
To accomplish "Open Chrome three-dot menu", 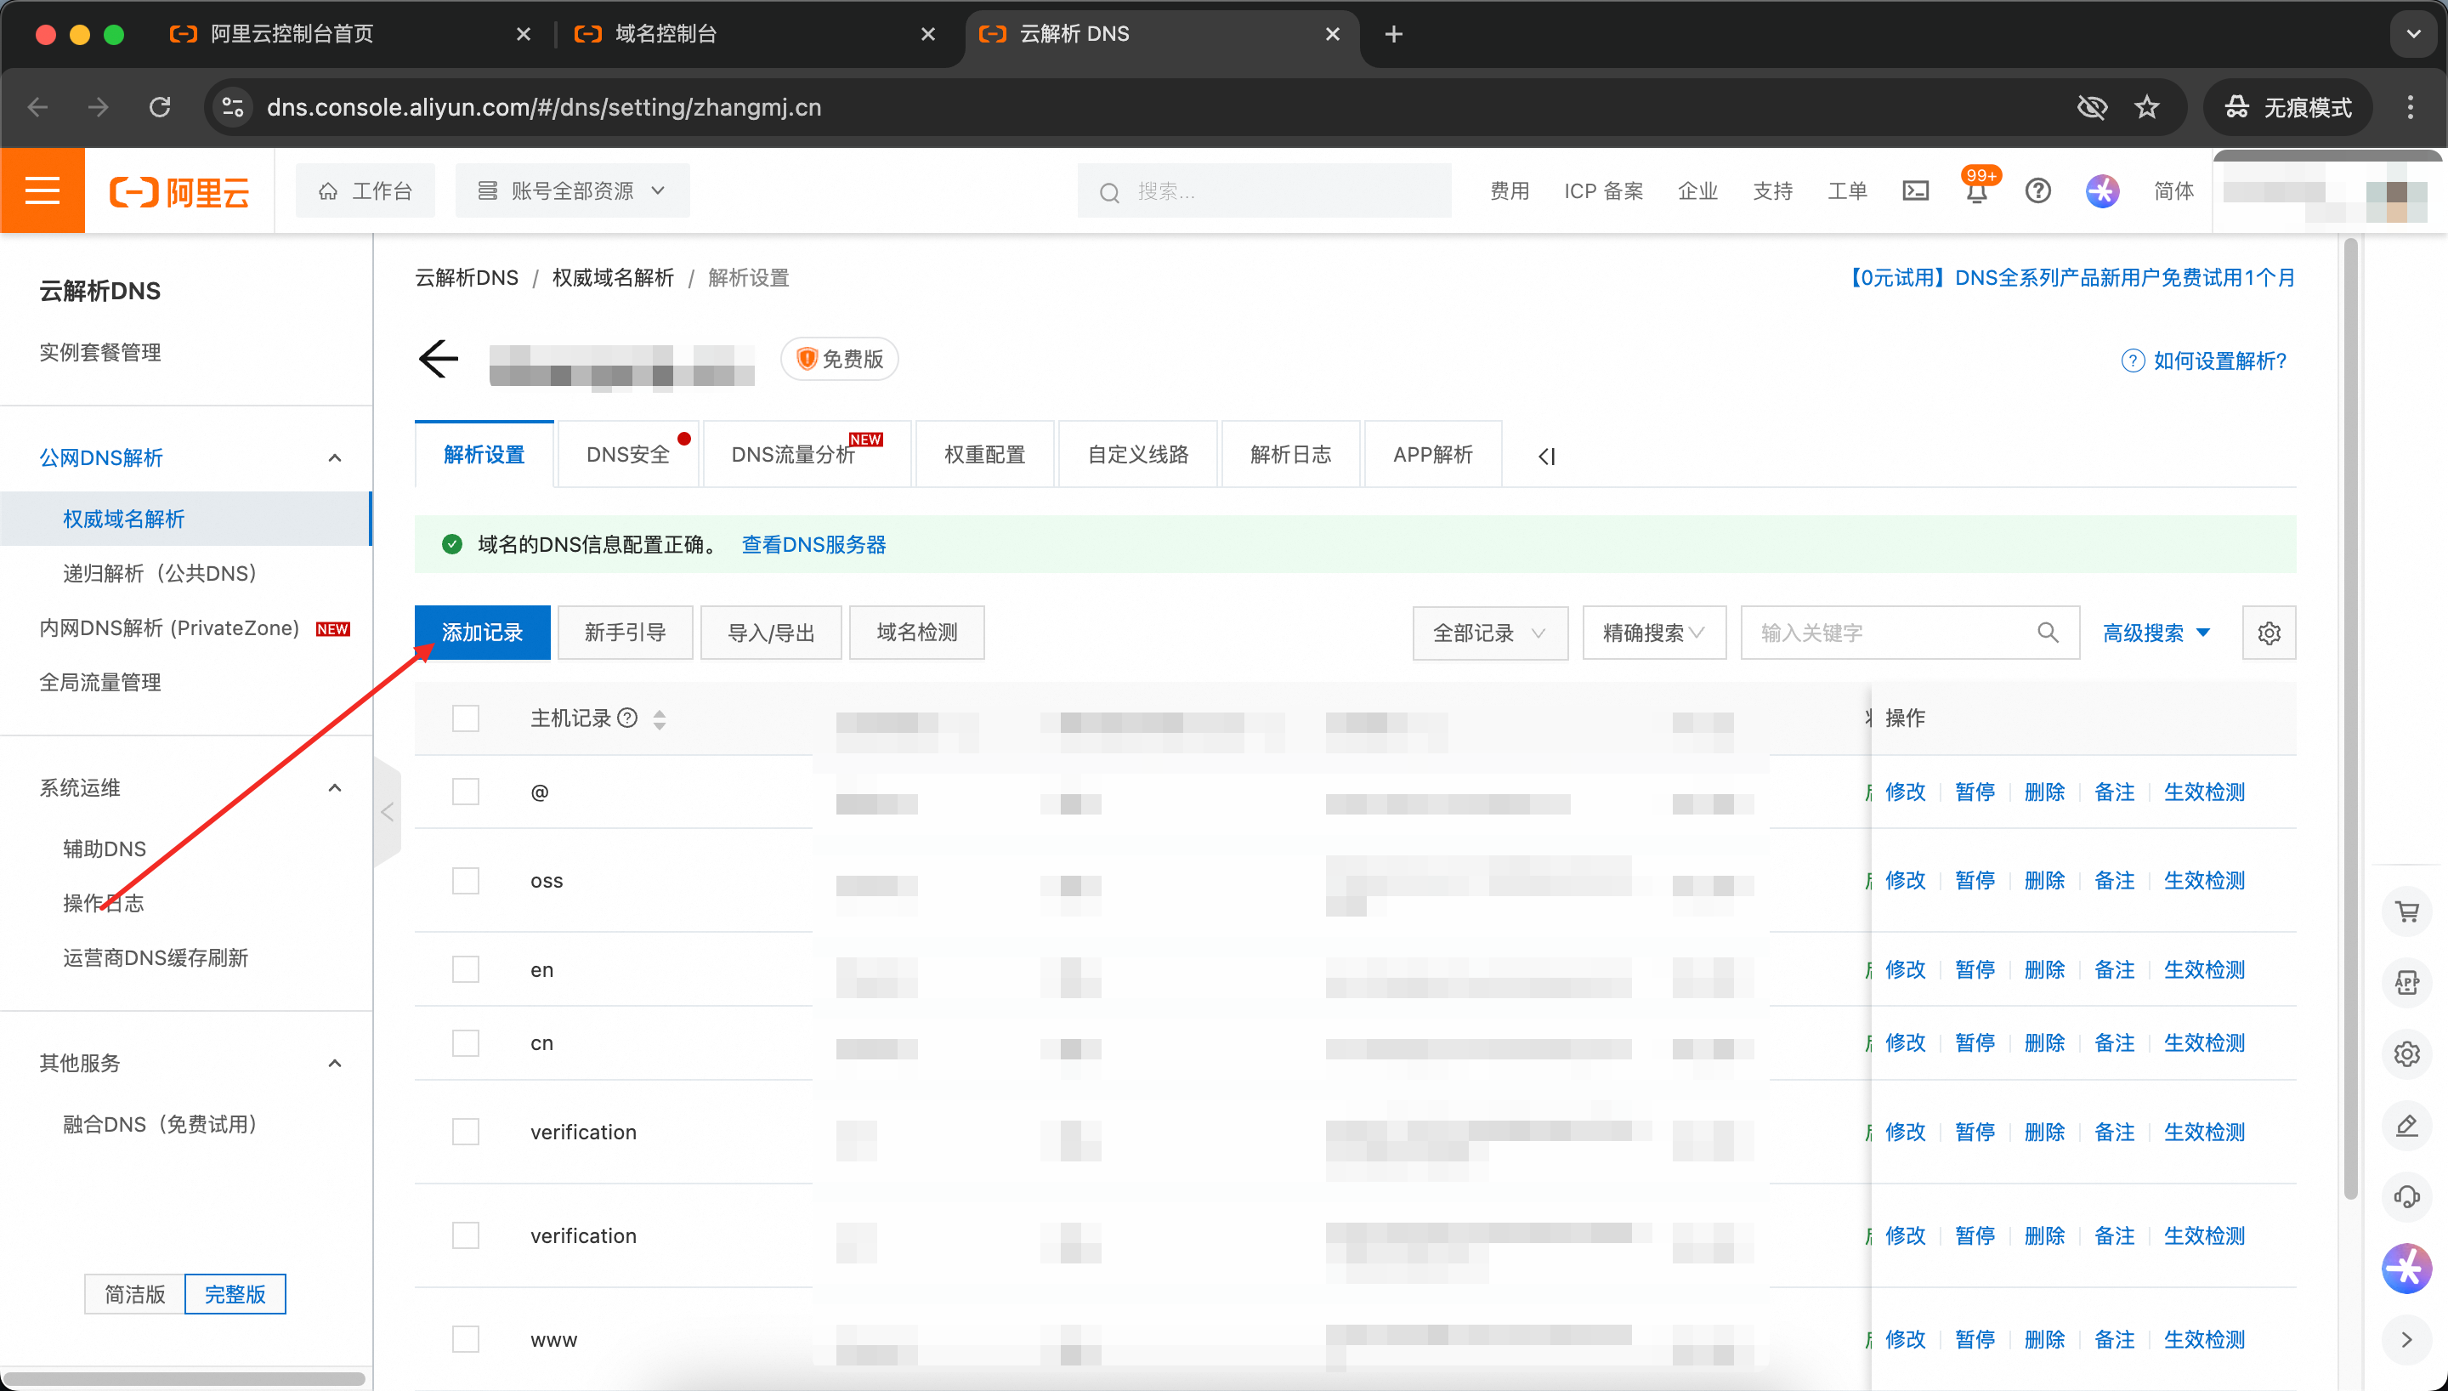I will [x=2411, y=107].
